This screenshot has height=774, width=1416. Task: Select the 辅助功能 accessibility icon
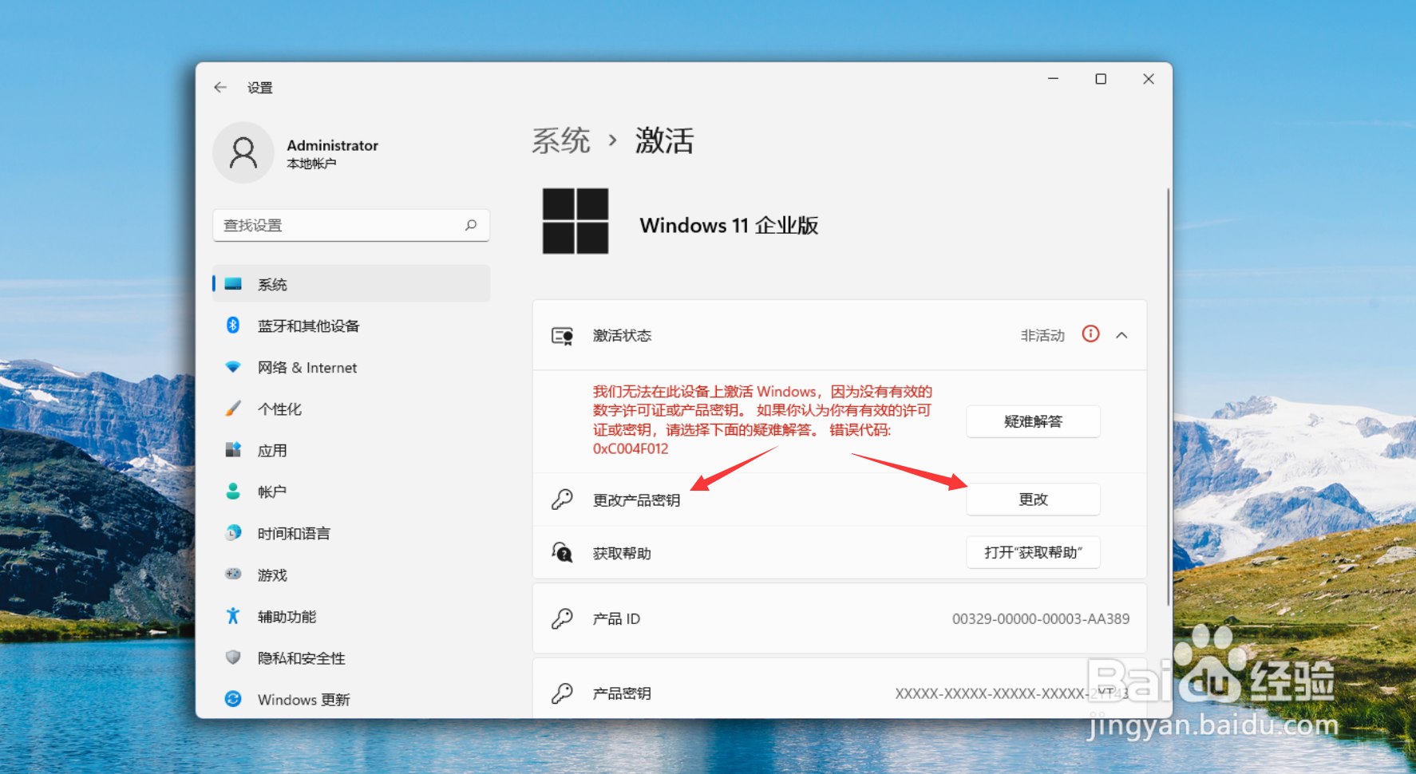233,616
